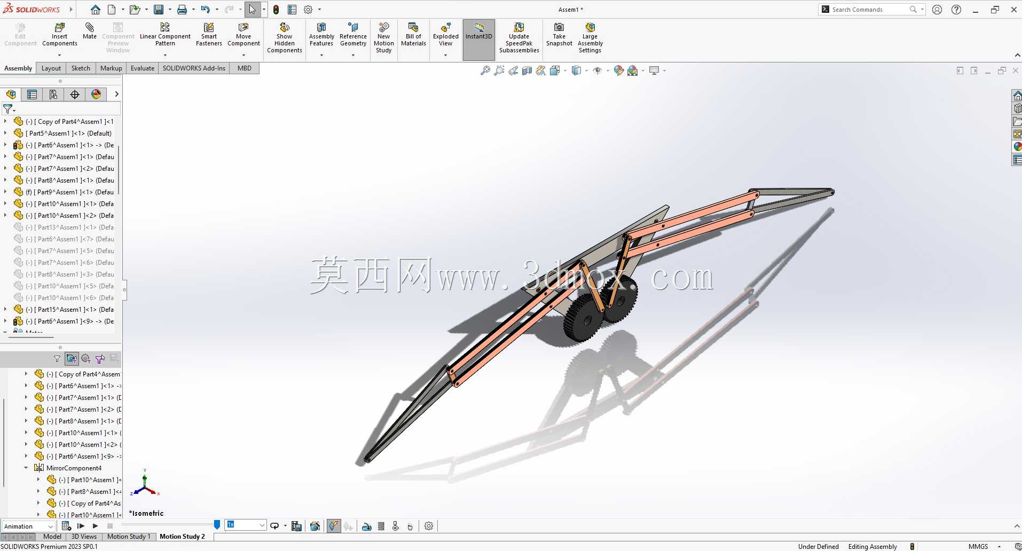Click the MMGS unit system status
Screen dimensions: 1022x551
(978, 546)
